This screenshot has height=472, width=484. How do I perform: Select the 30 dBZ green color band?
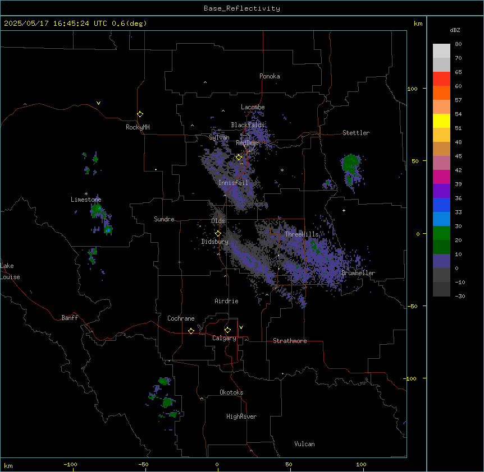[x=441, y=233]
